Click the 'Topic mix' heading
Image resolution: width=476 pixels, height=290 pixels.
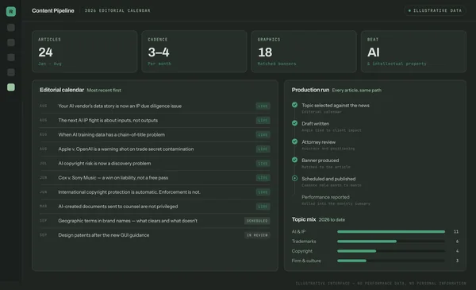[304, 219]
